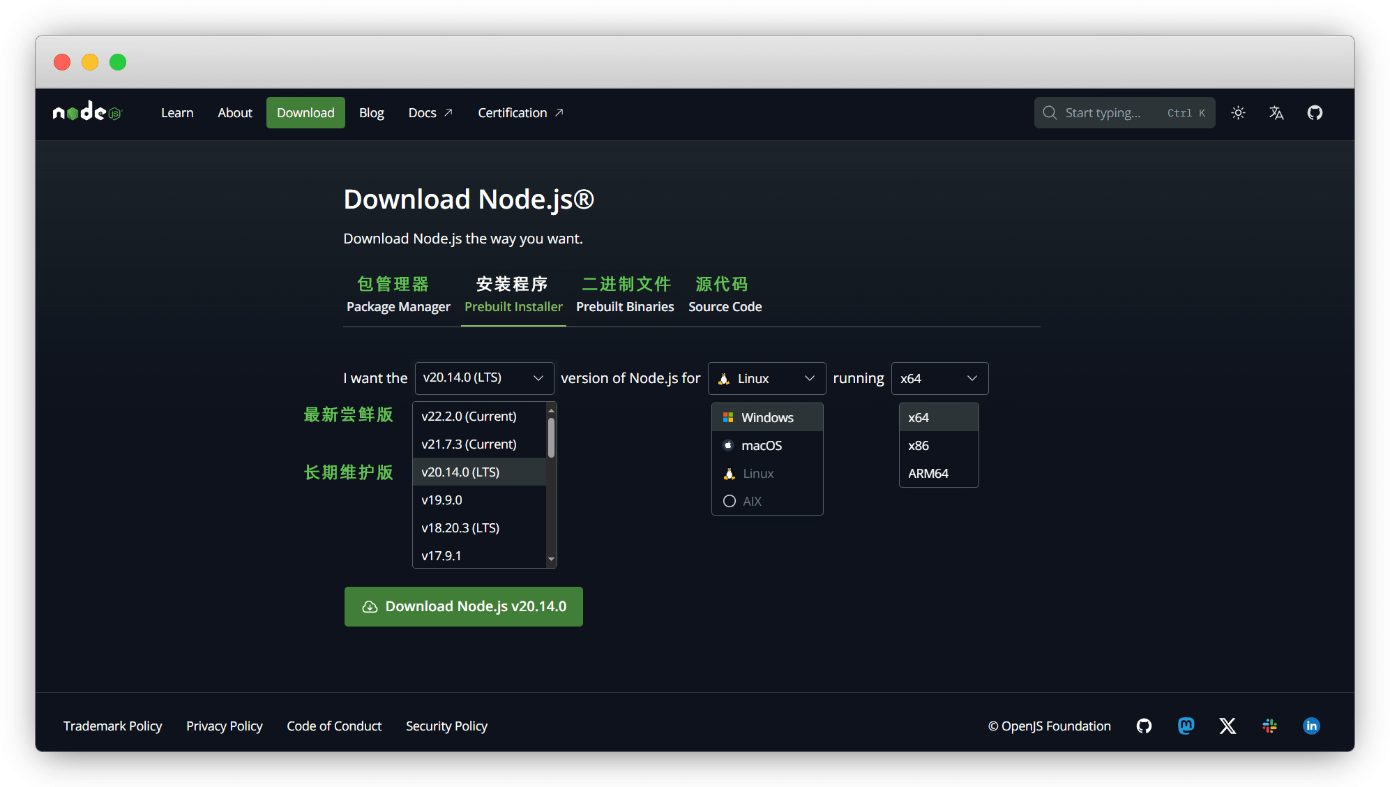1390x787 pixels.
Task: Click the version list scroll-down arrow
Action: [551, 559]
